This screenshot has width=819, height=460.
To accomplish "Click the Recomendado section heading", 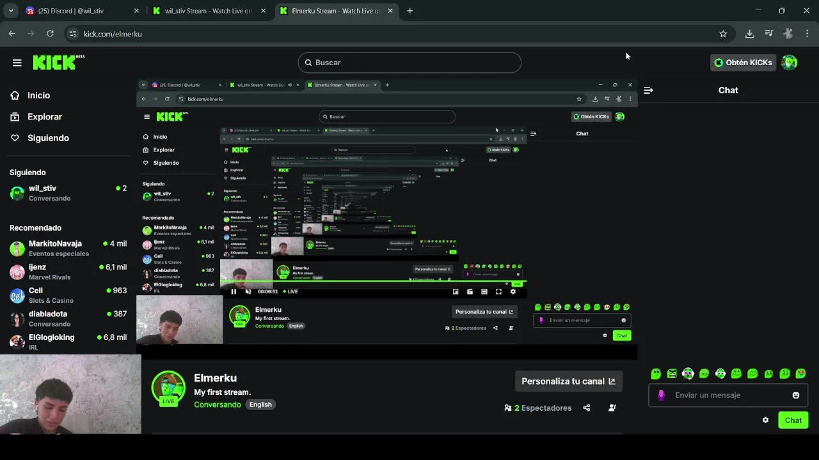I will click(35, 228).
